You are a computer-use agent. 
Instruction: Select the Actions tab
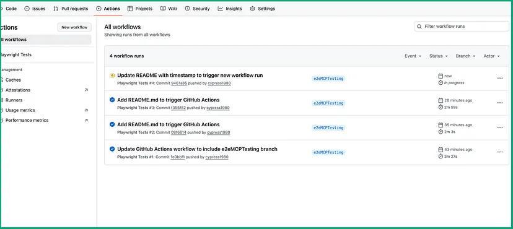coord(108,9)
